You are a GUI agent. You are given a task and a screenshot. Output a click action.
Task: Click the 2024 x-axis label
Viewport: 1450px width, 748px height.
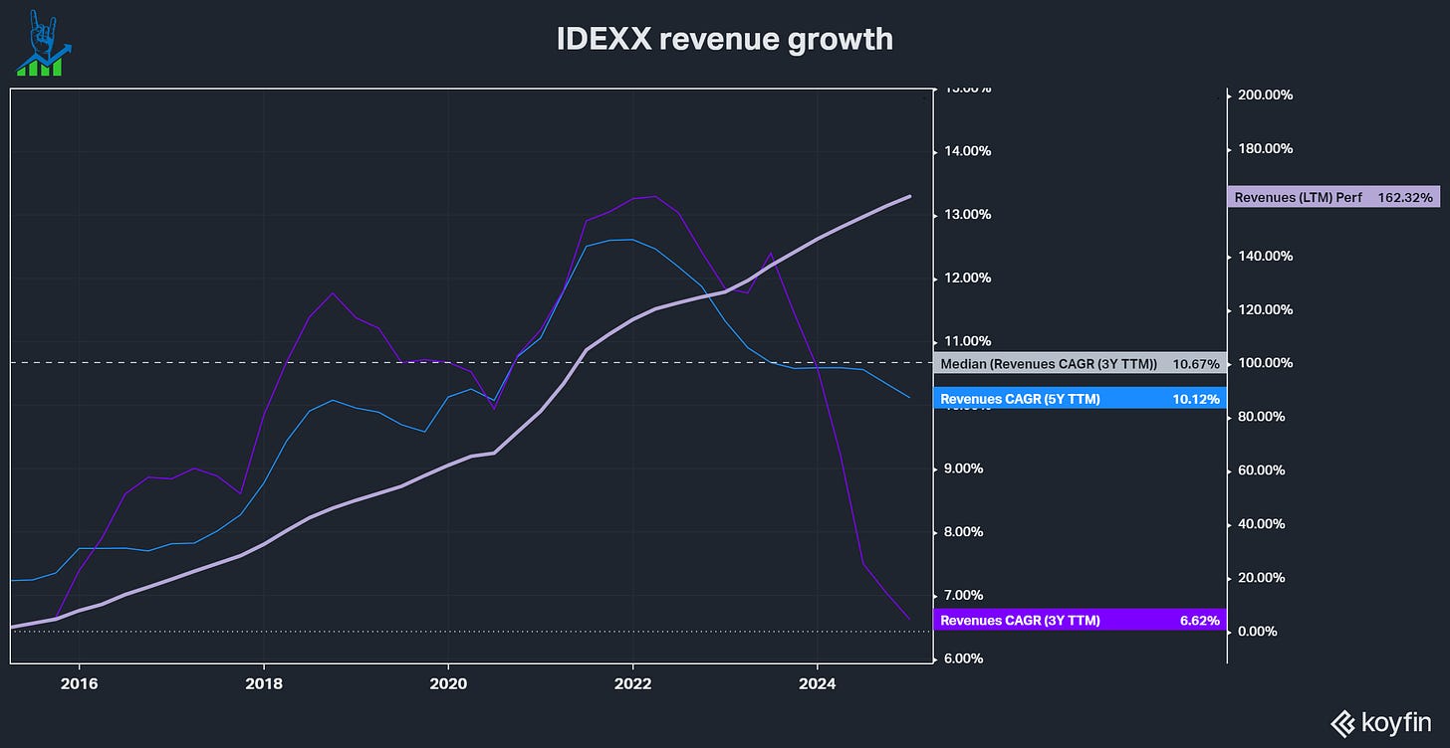coord(818,683)
